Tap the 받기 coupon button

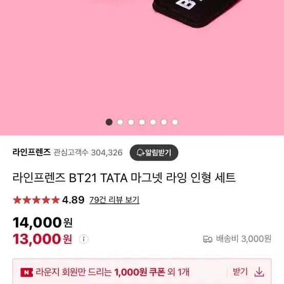pyautogui.click(x=240, y=272)
